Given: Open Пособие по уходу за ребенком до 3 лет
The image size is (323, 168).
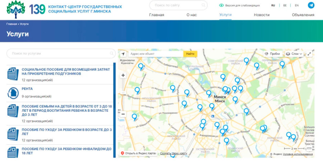Looking at the screenshot, I should (67, 132).
